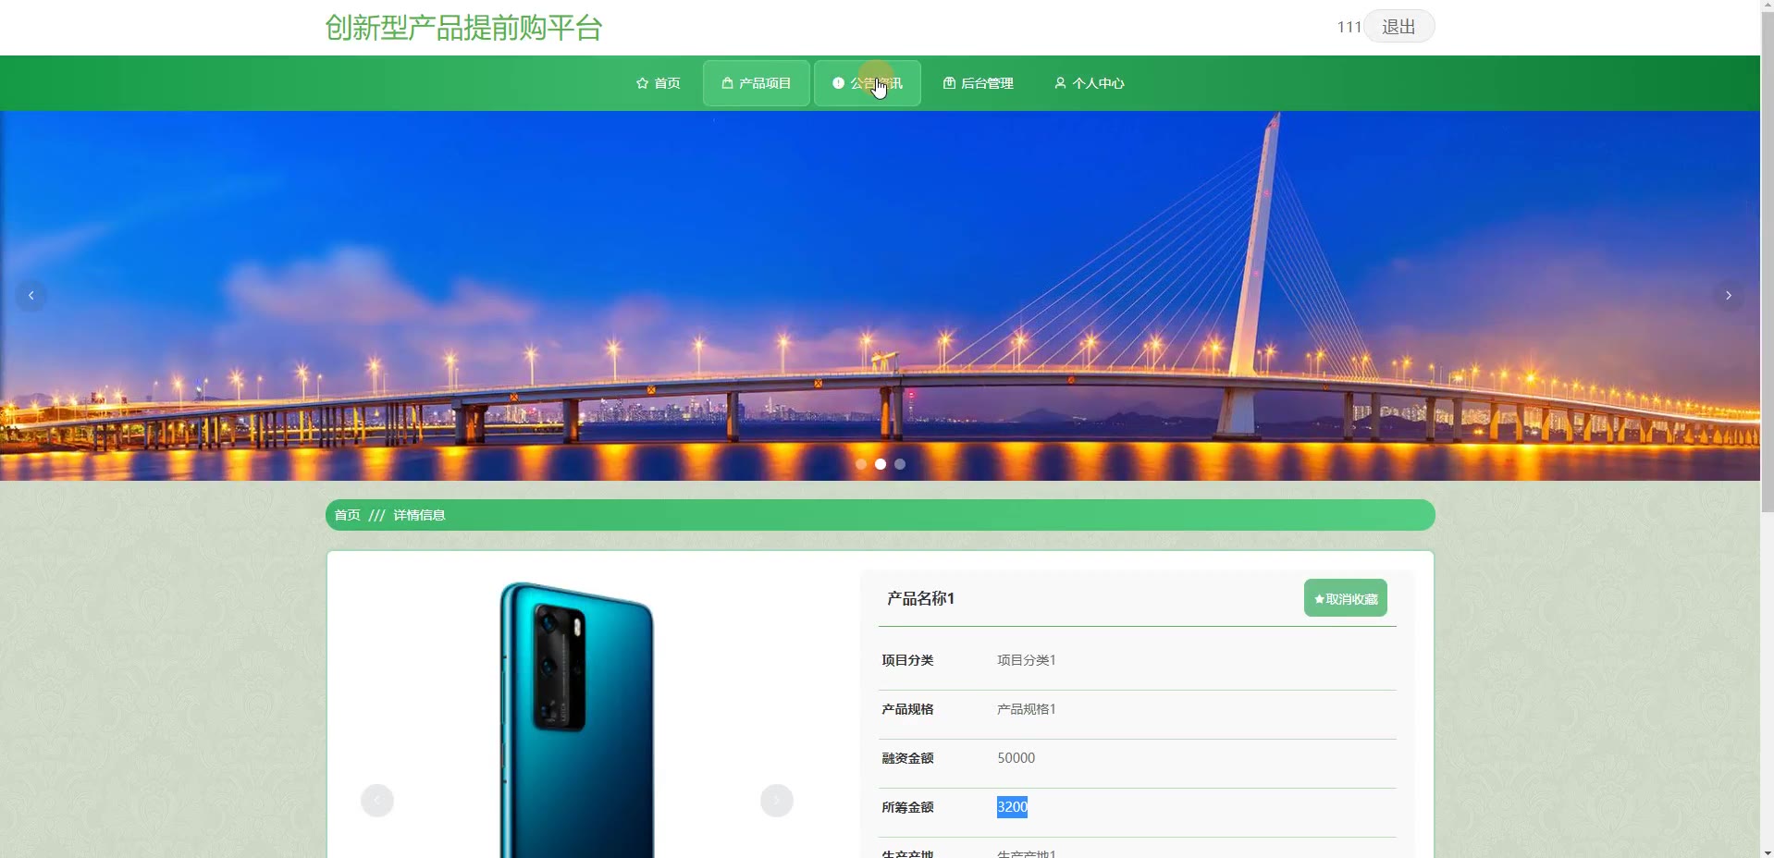Click the info icon in 公告资讯
Screen dimensions: 1774x858
(x=838, y=83)
